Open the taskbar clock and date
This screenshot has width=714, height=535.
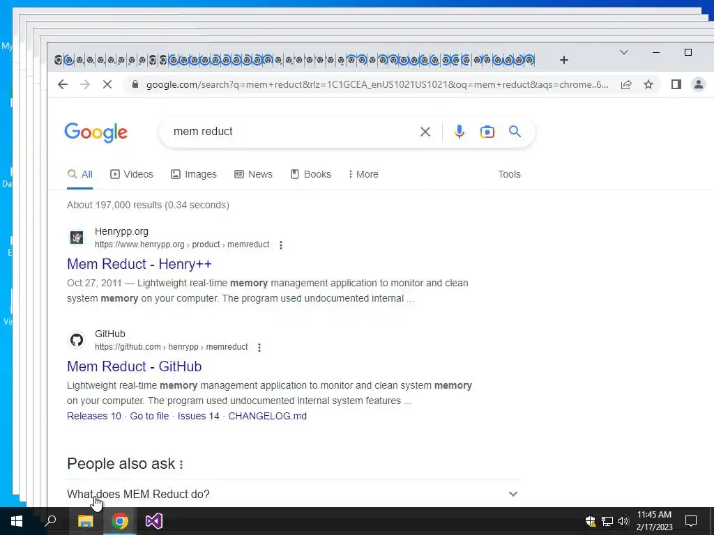pyautogui.click(x=654, y=521)
